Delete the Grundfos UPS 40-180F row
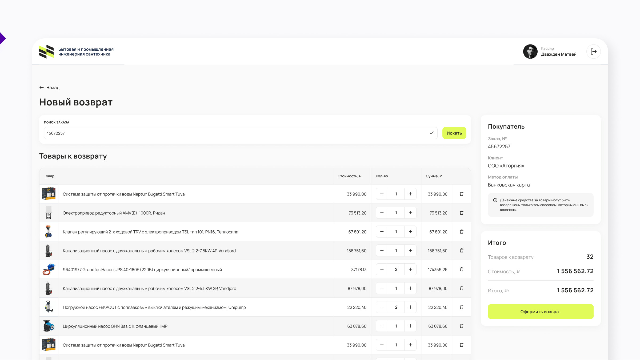 coord(461,269)
